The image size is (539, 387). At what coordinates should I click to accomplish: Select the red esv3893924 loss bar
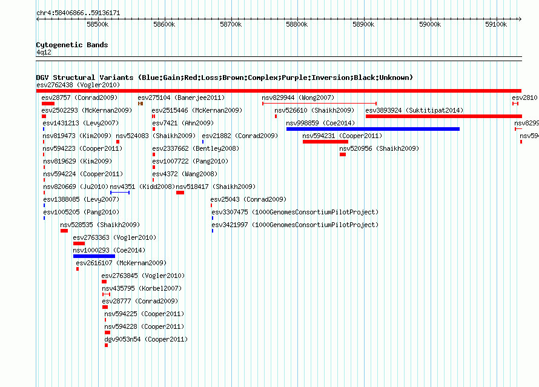pos(444,116)
